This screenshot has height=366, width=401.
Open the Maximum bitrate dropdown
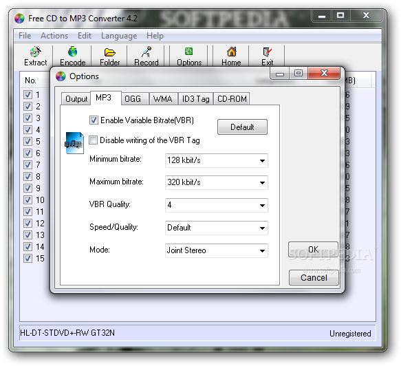[x=217, y=182]
